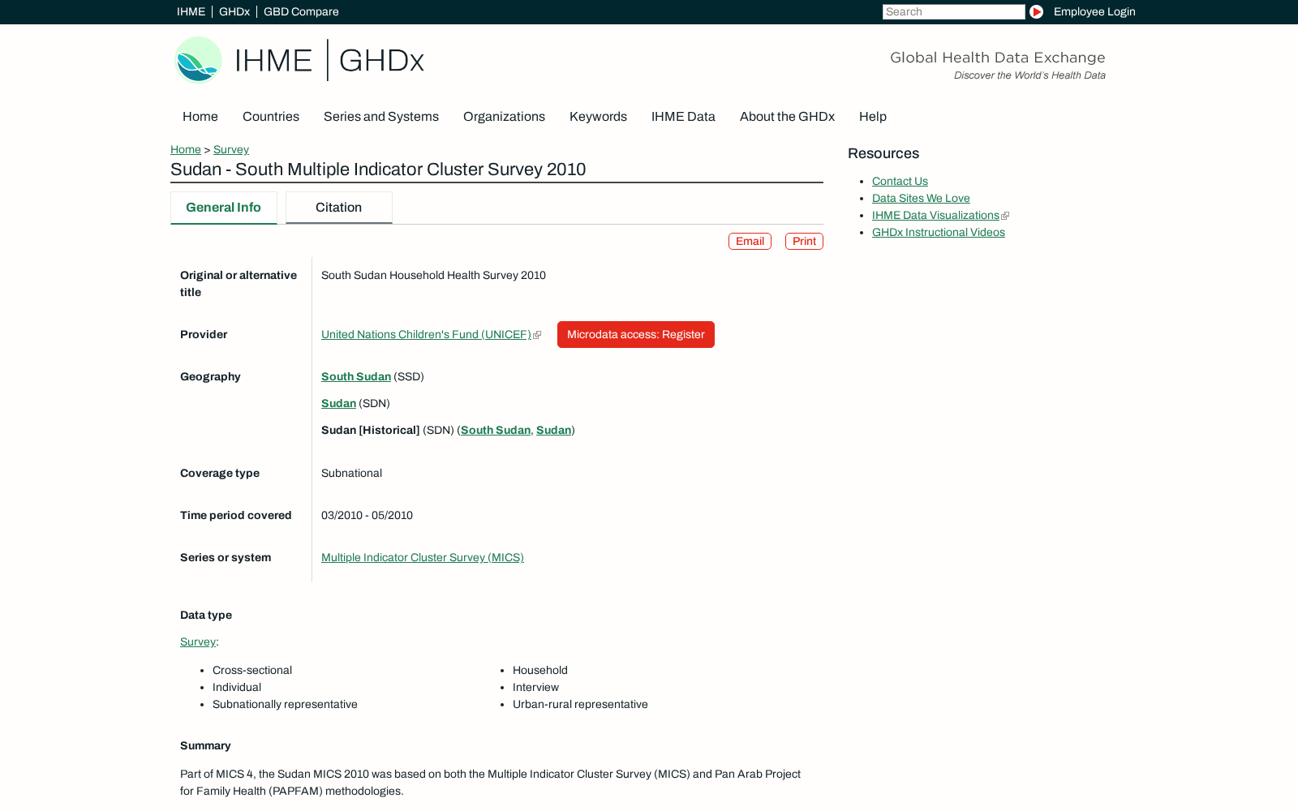Viewport: 1298px width, 811px height.
Task: Open United Nations Children's Fund (UNICEF) link
Action: 426,335
